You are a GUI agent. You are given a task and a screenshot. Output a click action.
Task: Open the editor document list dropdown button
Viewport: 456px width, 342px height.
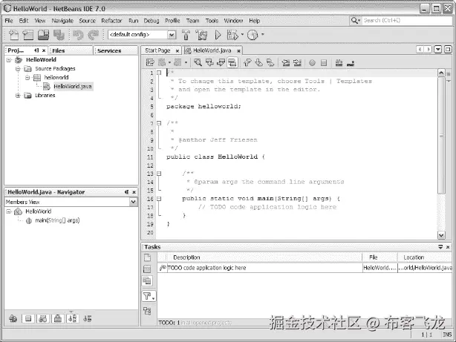click(x=438, y=50)
